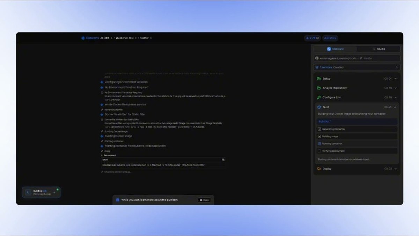
Task: Click the Analyze Repository folder icon
Action: [319, 88]
